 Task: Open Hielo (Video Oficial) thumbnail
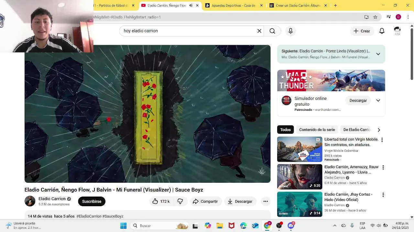300,204
